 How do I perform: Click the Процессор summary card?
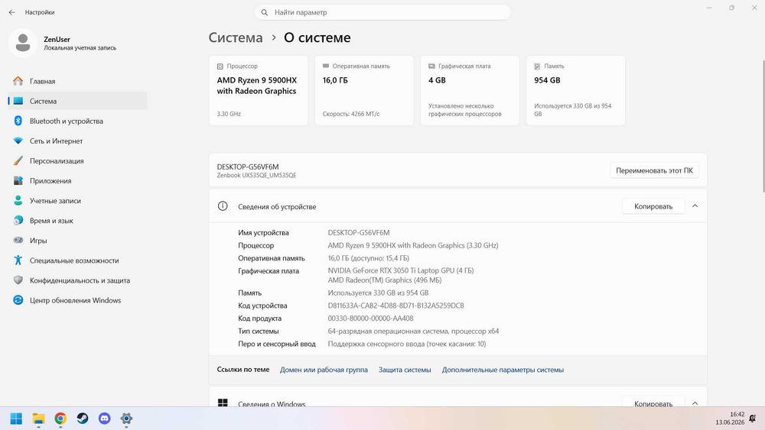[x=259, y=91]
